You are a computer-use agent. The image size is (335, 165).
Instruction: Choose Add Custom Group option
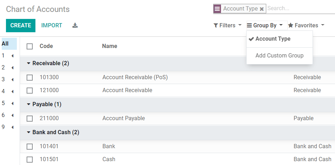(279, 56)
